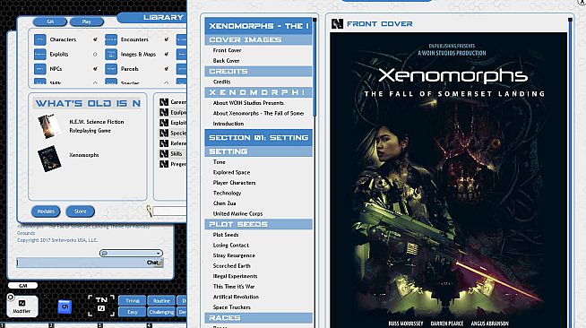
Task: Expand the Races section header
Action: pos(258,318)
